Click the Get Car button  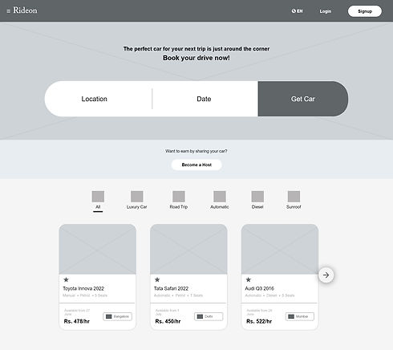point(303,99)
